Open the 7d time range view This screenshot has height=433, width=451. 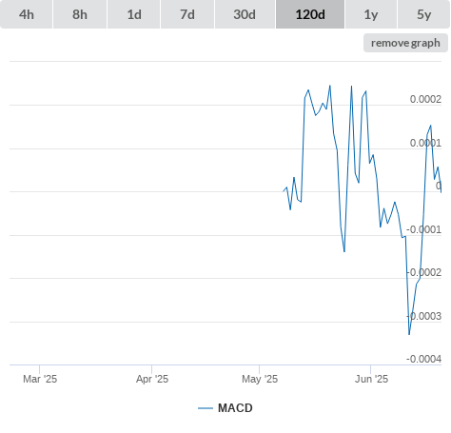187,14
